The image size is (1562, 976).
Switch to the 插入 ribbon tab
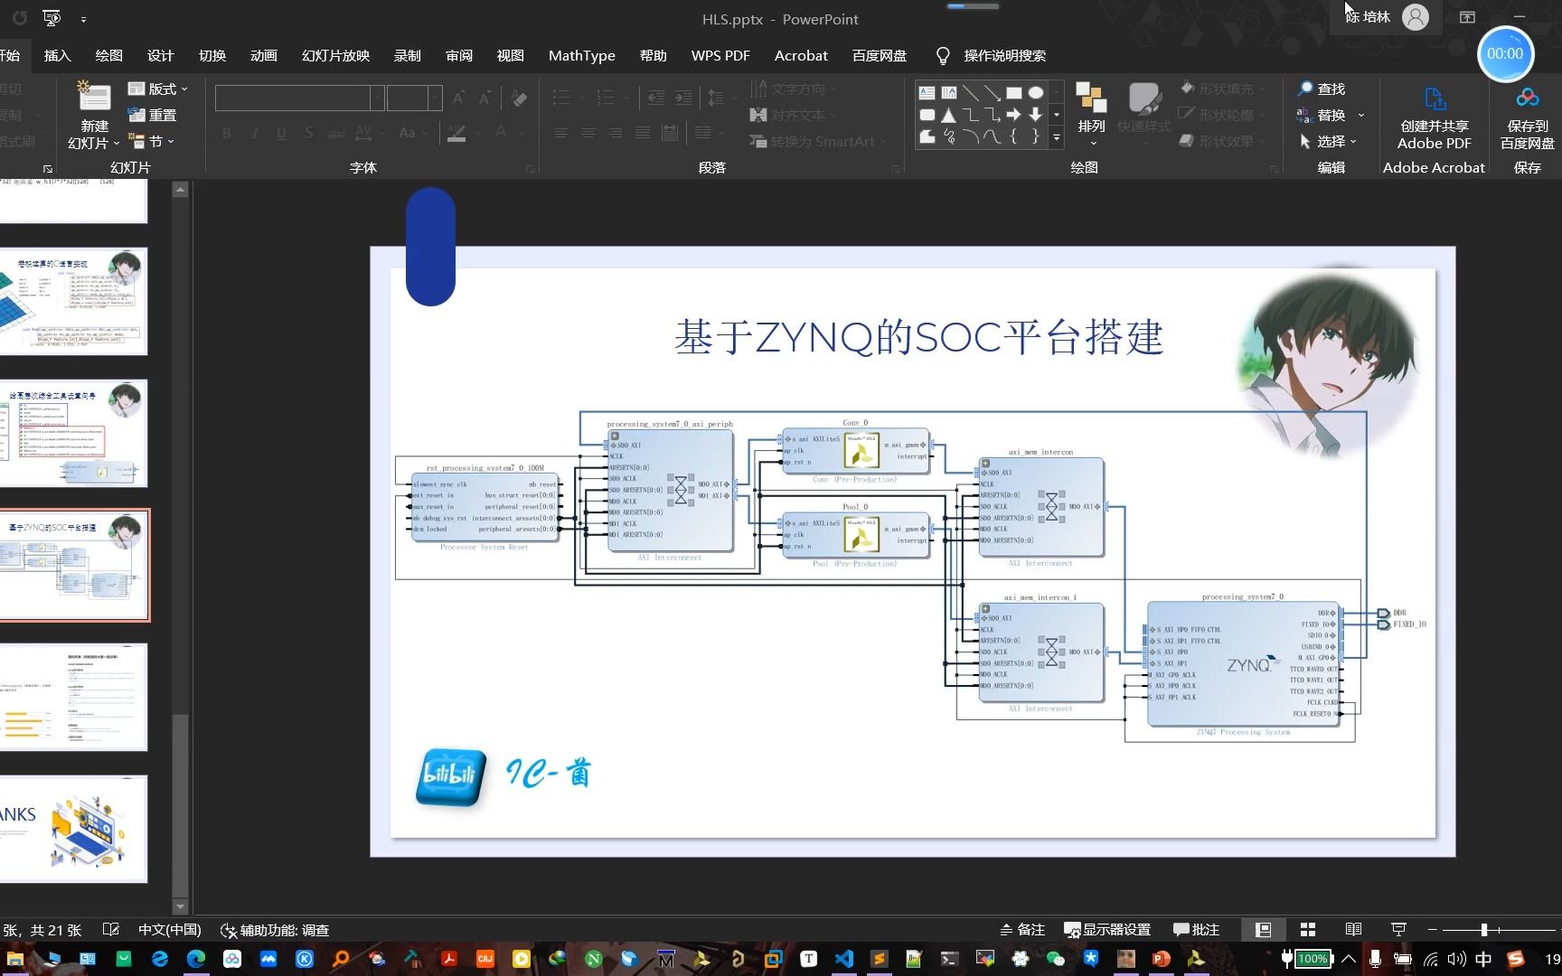(x=57, y=55)
